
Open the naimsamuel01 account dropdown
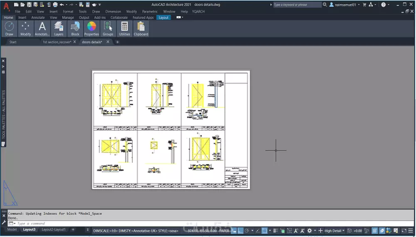tap(344, 5)
